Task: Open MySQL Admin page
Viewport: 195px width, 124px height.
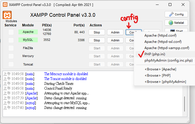Action: tap(115, 40)
